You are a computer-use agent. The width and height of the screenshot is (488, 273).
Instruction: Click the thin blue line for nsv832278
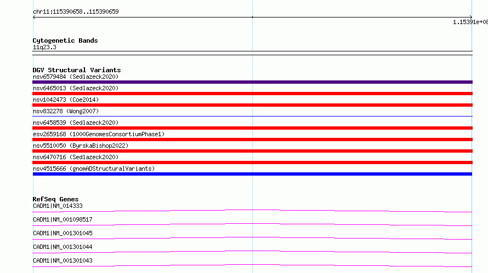(252, 116)
